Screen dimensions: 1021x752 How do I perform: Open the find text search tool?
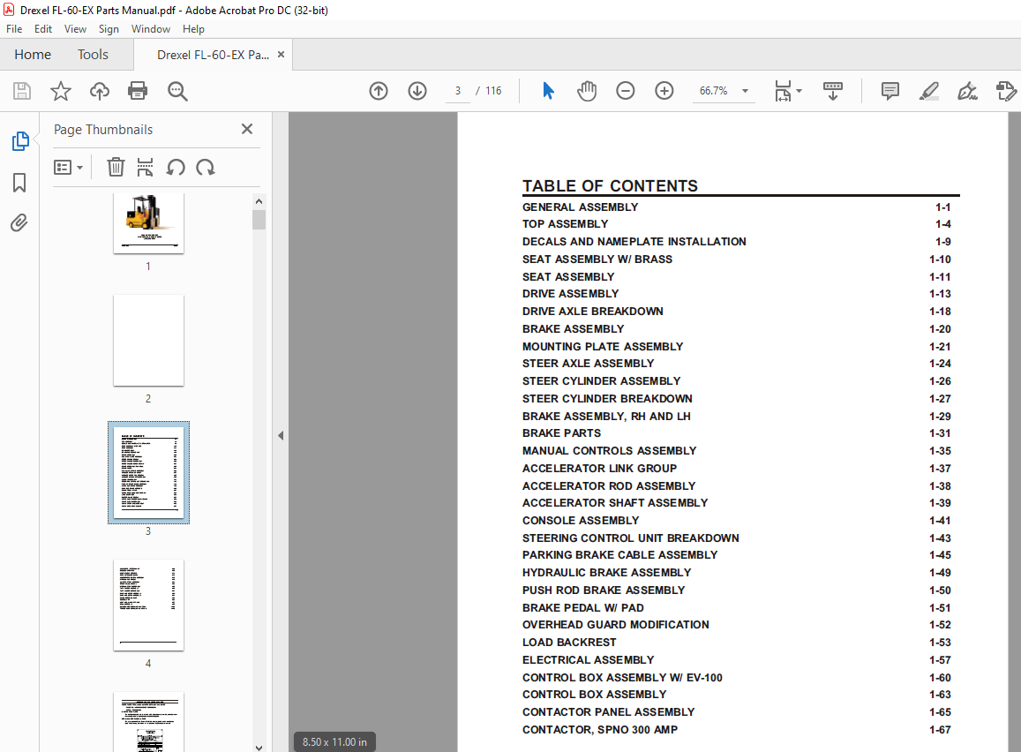click(x=177, y=91)
